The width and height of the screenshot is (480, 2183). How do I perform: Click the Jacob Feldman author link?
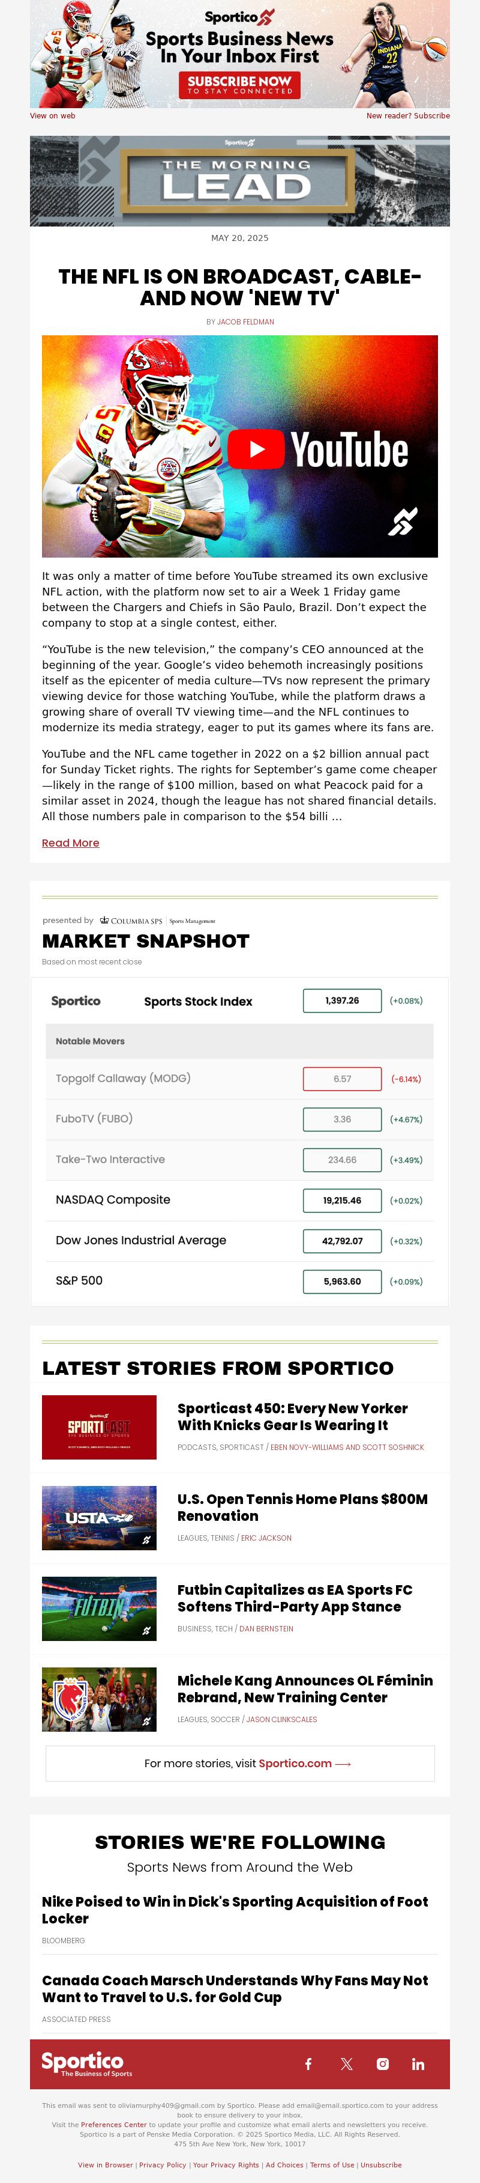tap(245, 322)
